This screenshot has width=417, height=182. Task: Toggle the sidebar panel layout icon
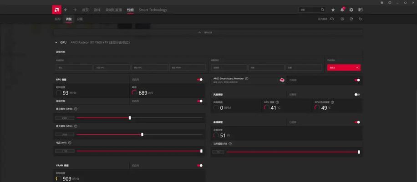click(x=361, y=10)
